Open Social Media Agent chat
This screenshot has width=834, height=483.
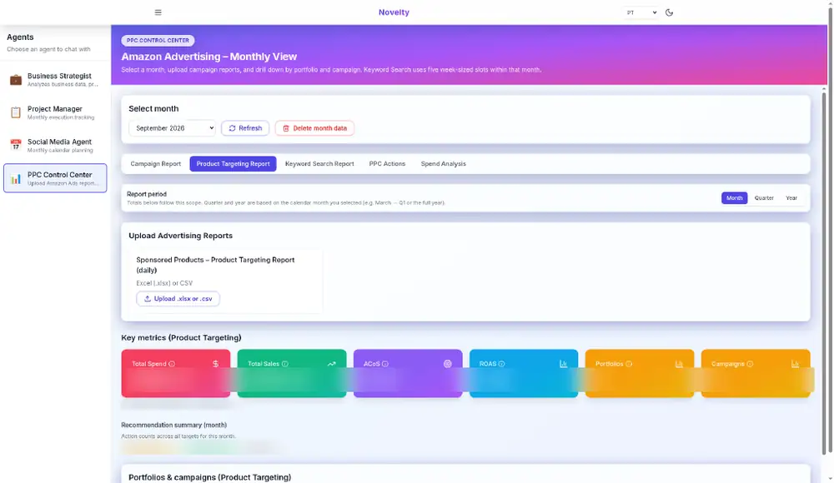(55, 145)
